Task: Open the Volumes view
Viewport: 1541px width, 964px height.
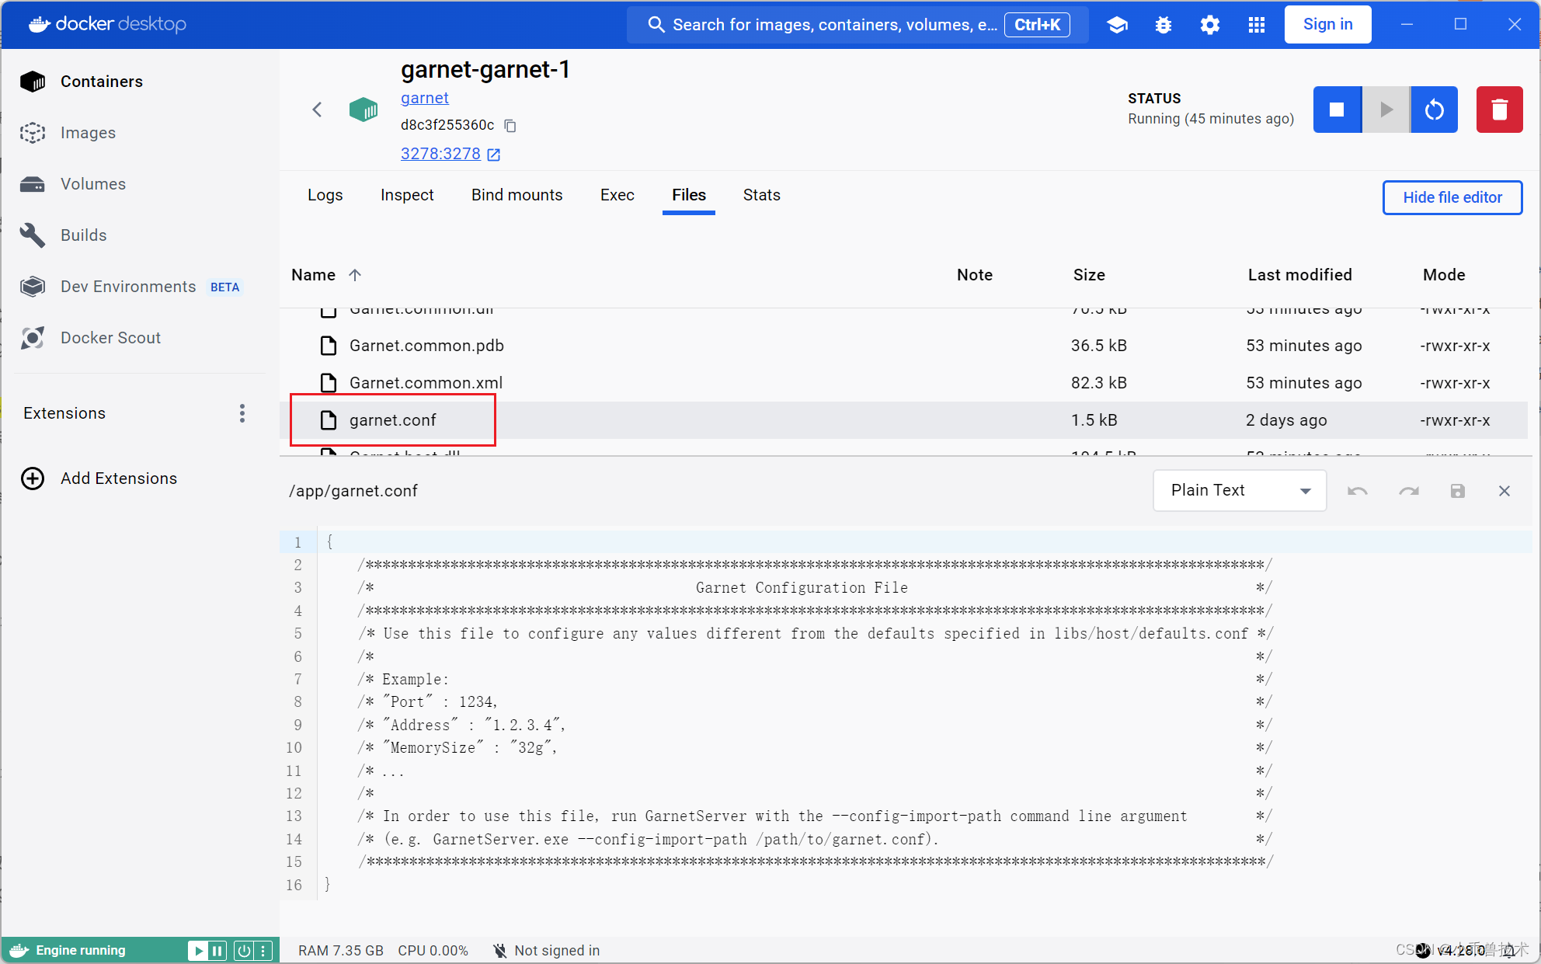Action: (92, 183)
